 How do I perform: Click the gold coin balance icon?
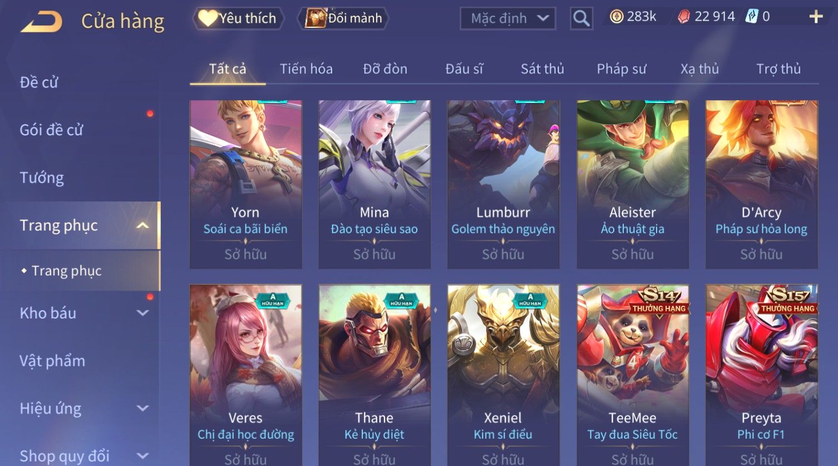616,17
